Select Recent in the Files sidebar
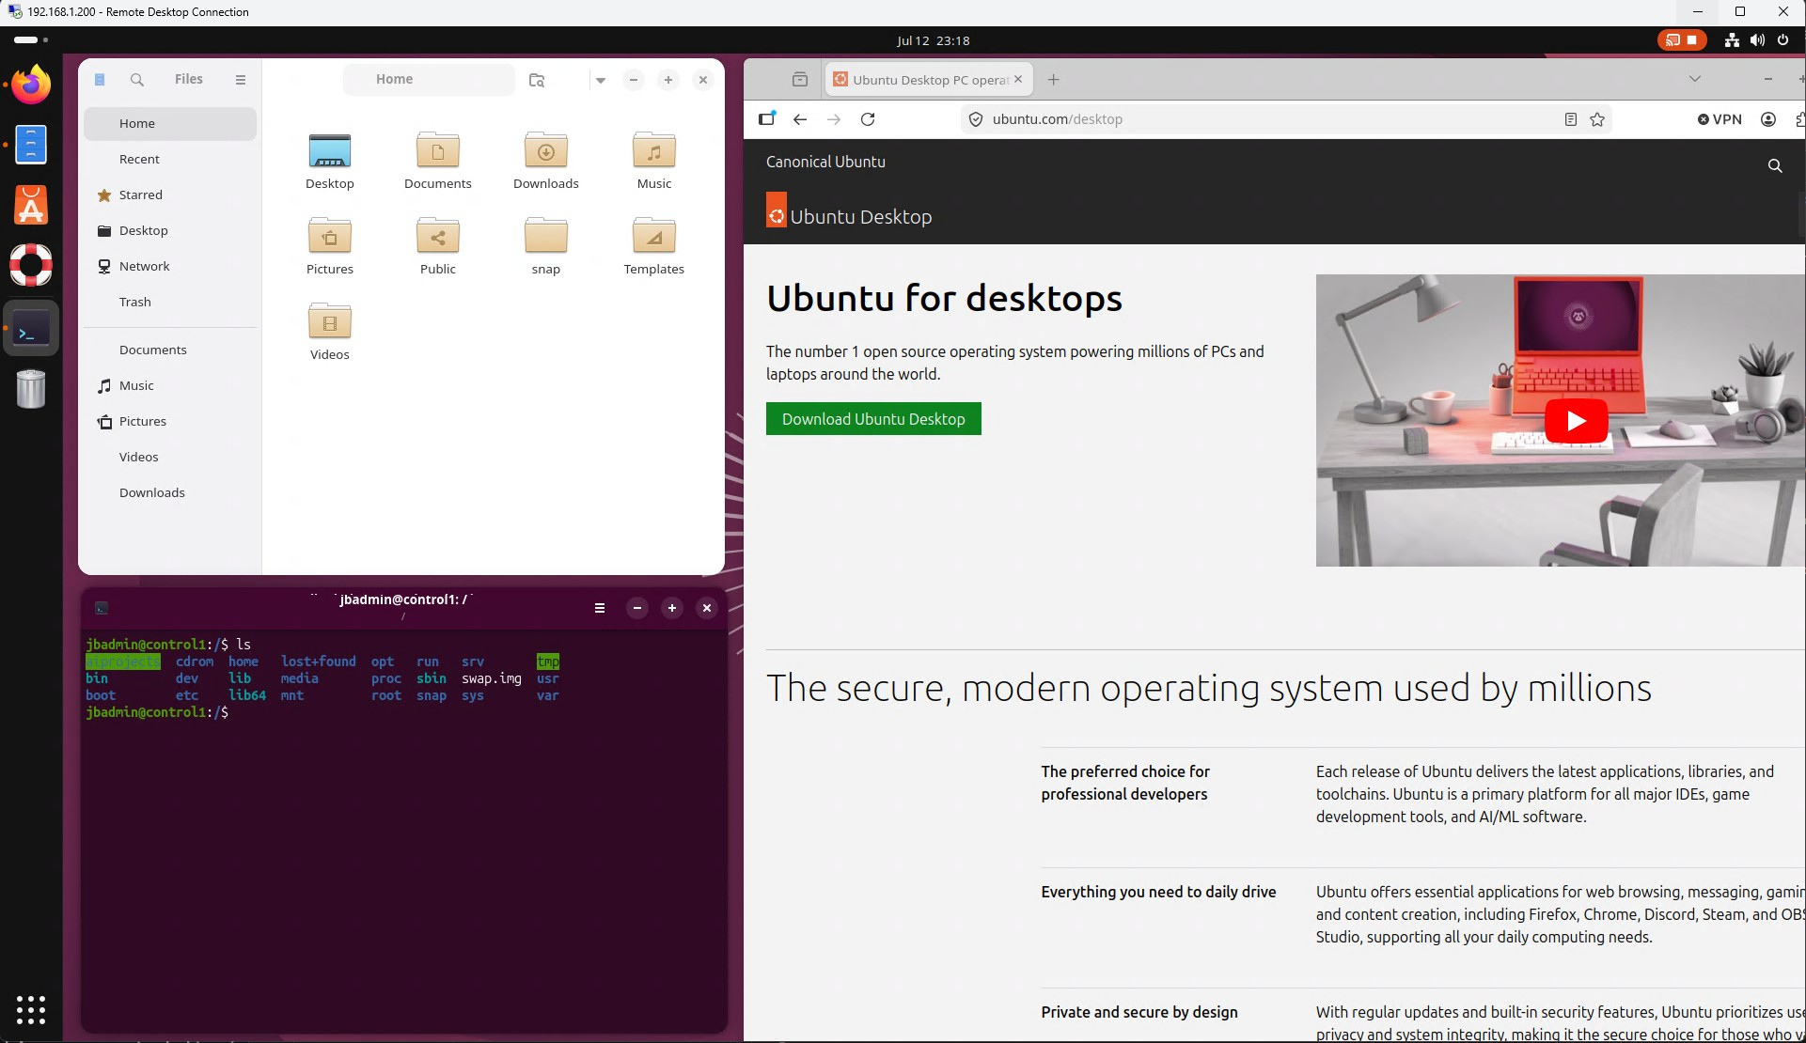Image resolution: width=1806 pixels, height=1043 pixels. (170, 160)
